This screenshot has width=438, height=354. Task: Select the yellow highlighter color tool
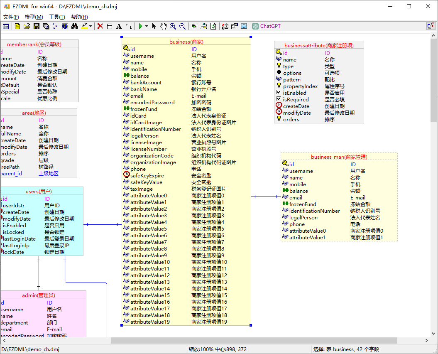[84, 26]
